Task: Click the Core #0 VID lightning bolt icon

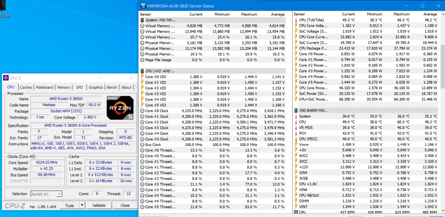Action: click(x=142, y=77)
